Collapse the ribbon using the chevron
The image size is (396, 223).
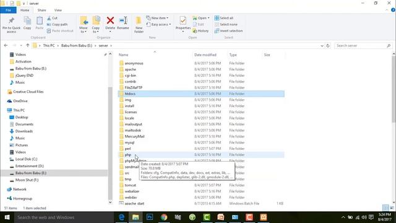(x=387, y=10)
